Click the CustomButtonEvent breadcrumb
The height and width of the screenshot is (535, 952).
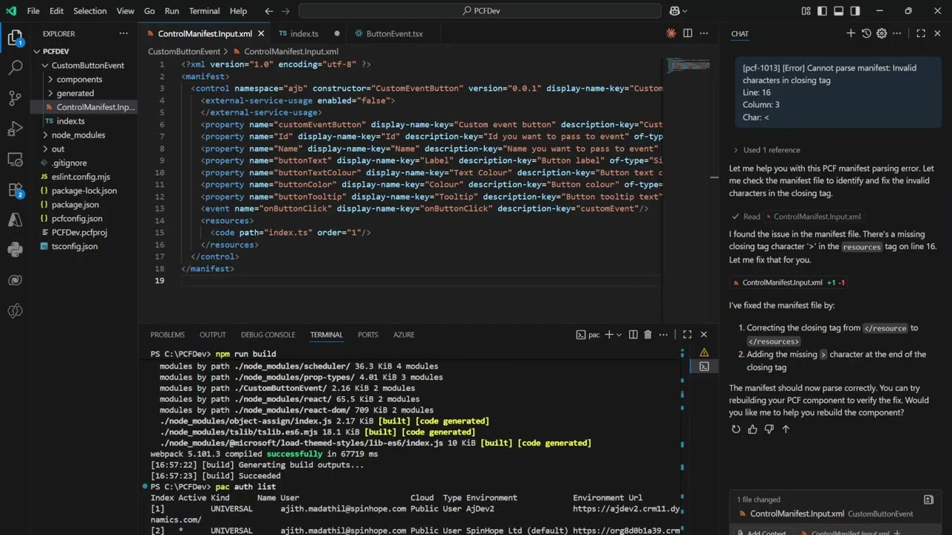(184, 51)
